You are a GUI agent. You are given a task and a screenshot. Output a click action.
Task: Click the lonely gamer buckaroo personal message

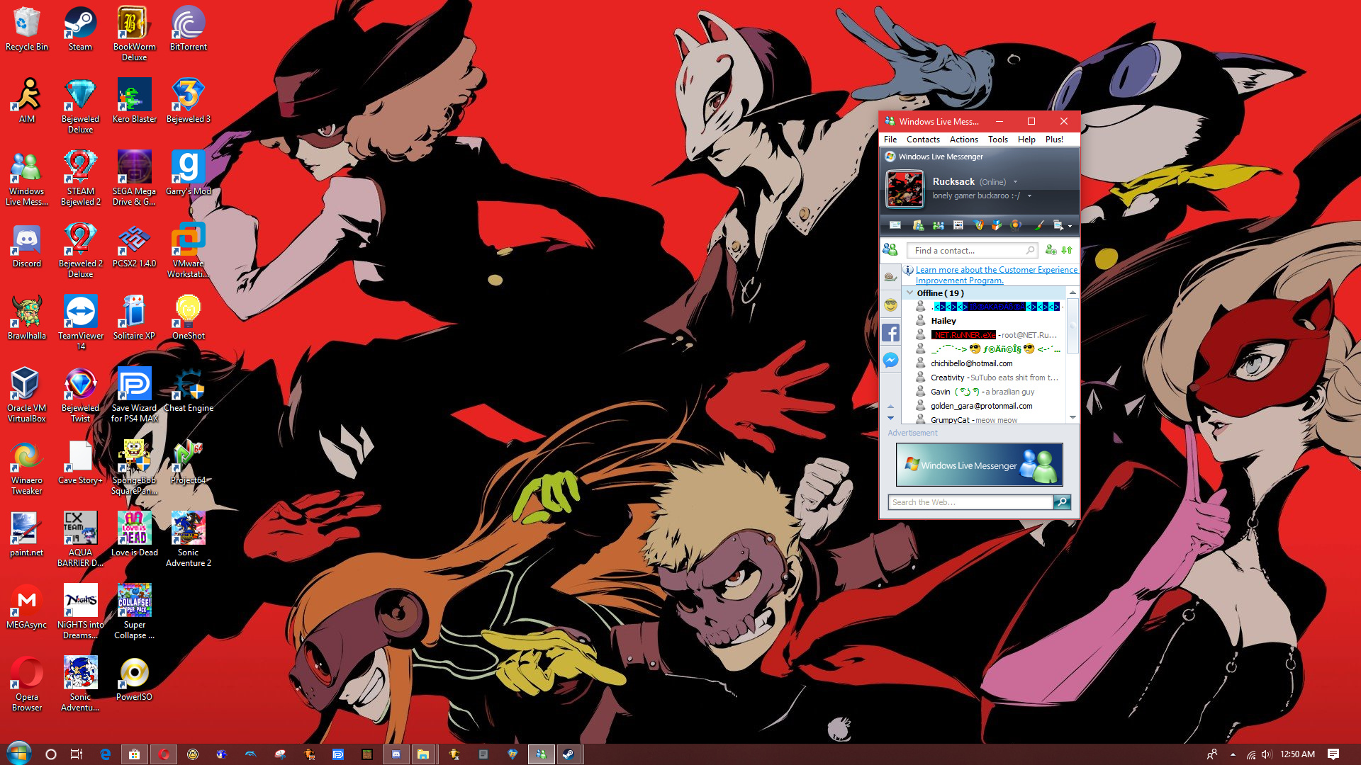tap(975, 196)
